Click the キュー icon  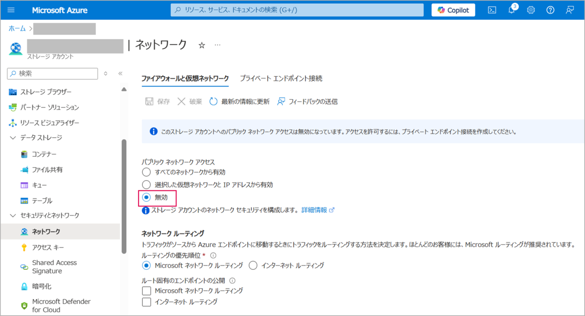[24, 186]
